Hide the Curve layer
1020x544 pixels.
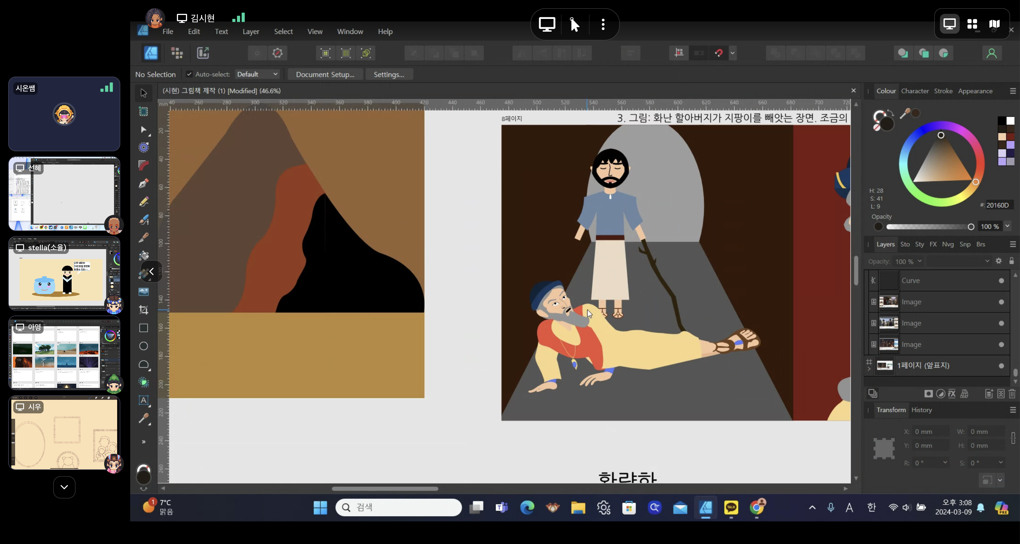pos(1001,281)
